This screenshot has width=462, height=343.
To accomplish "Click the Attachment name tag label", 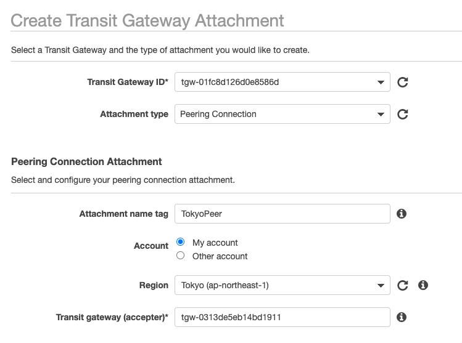I will 124,214.
